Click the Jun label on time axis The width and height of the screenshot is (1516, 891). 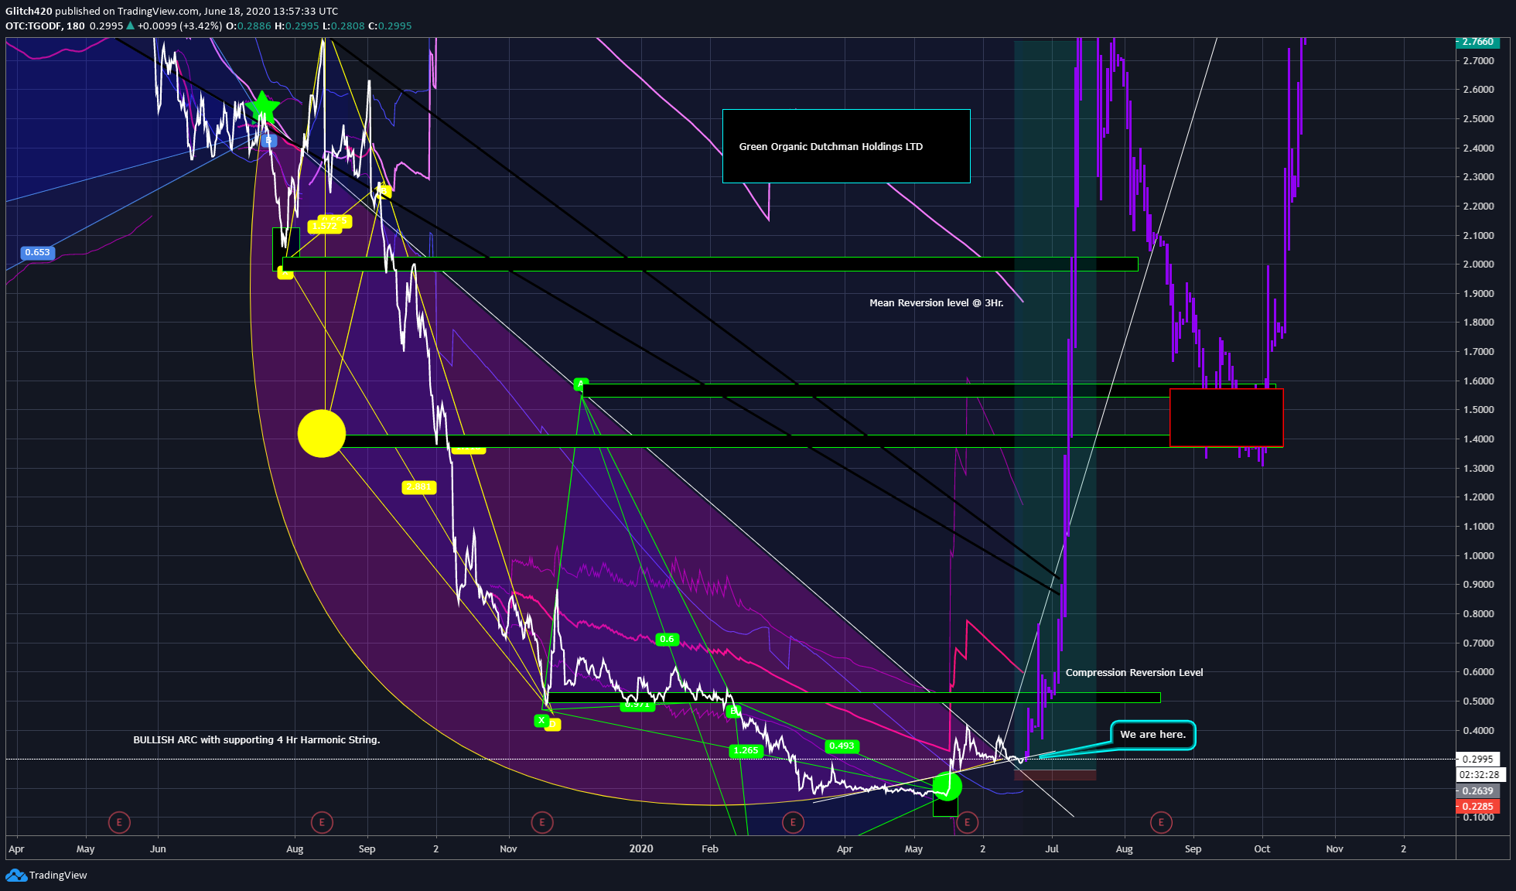158,849
